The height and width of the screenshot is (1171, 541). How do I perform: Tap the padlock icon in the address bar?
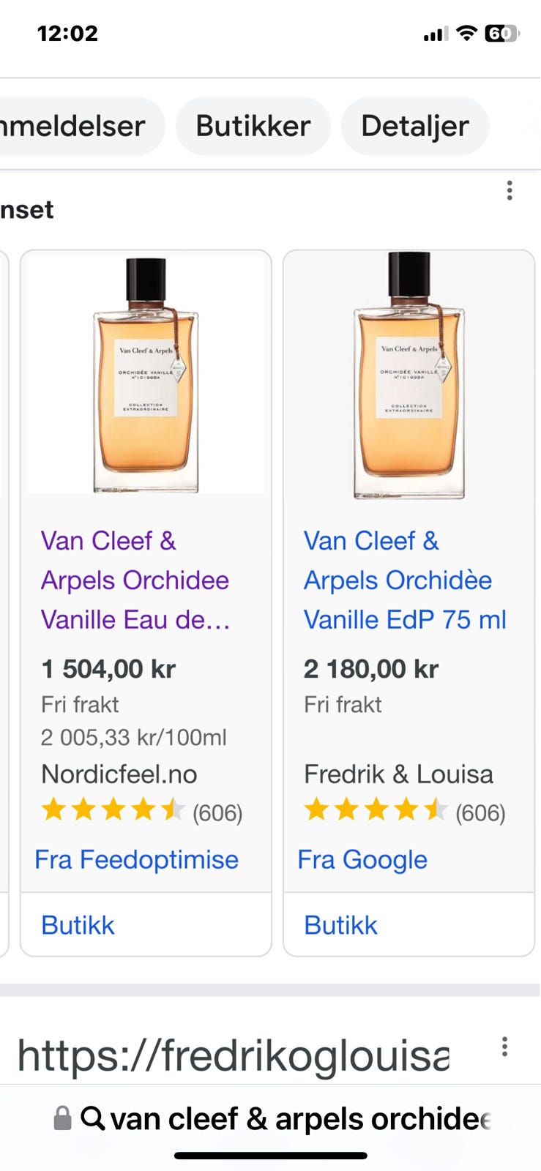(x=63, y=1118)
